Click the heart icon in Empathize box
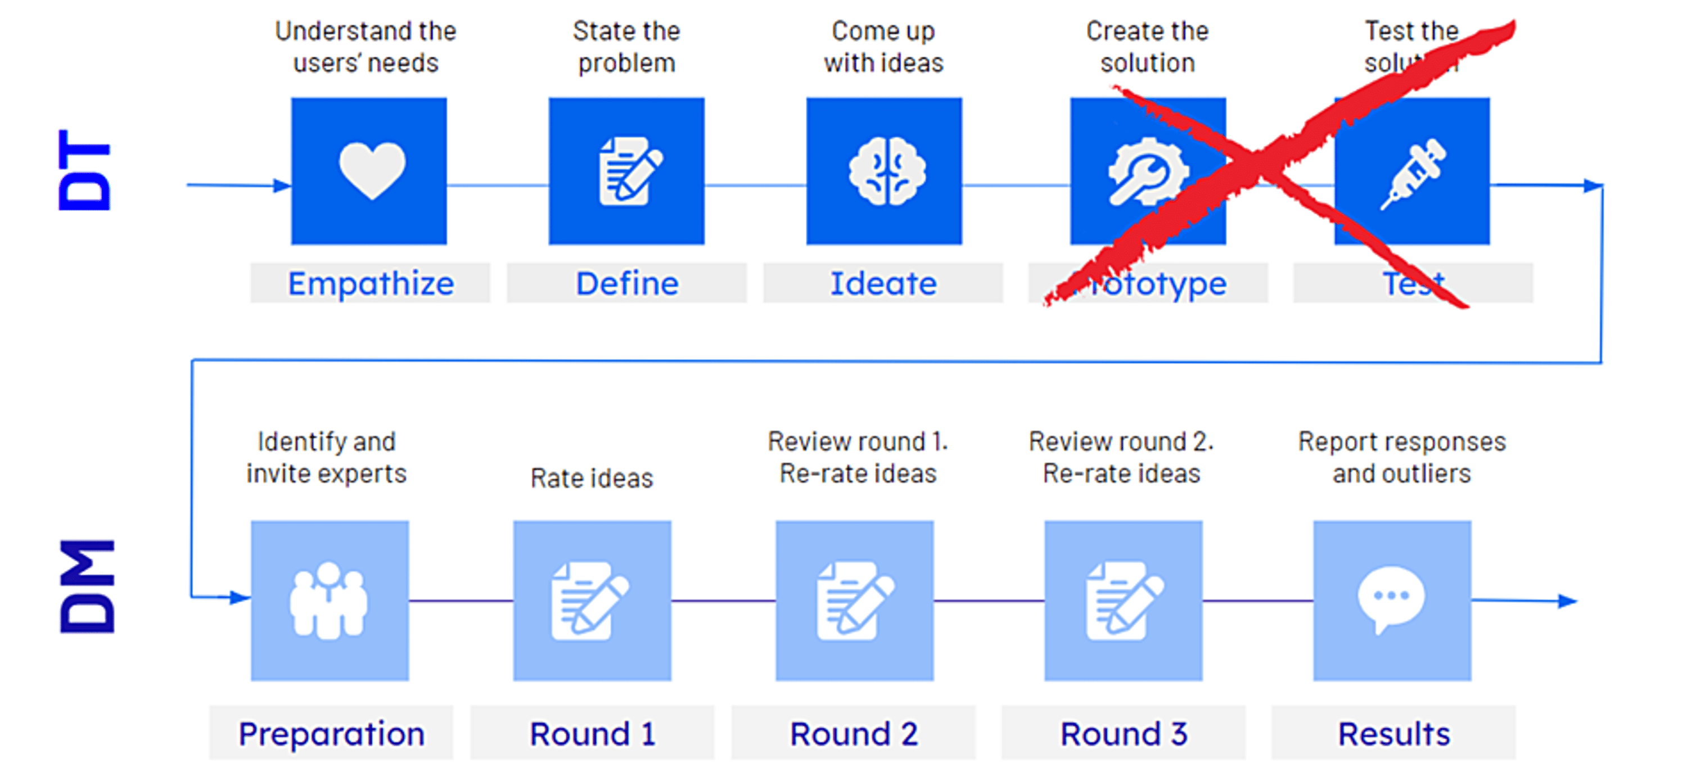This screenshot has height=781, width=1687. point(372,170)
